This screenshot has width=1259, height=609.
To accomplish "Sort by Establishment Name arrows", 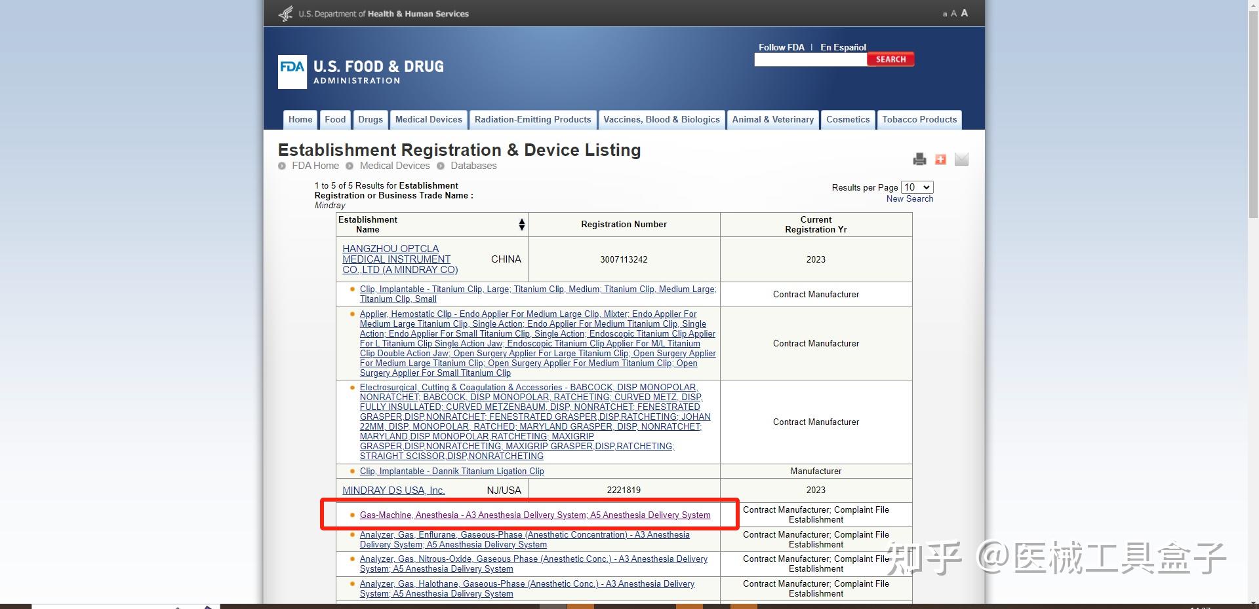I will click(x=522, y=225).
